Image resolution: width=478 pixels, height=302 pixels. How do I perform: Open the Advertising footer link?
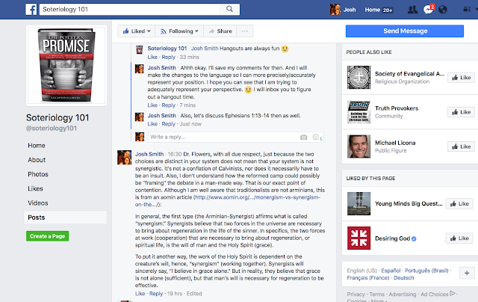pyautogui.click(x=403, y=294)
